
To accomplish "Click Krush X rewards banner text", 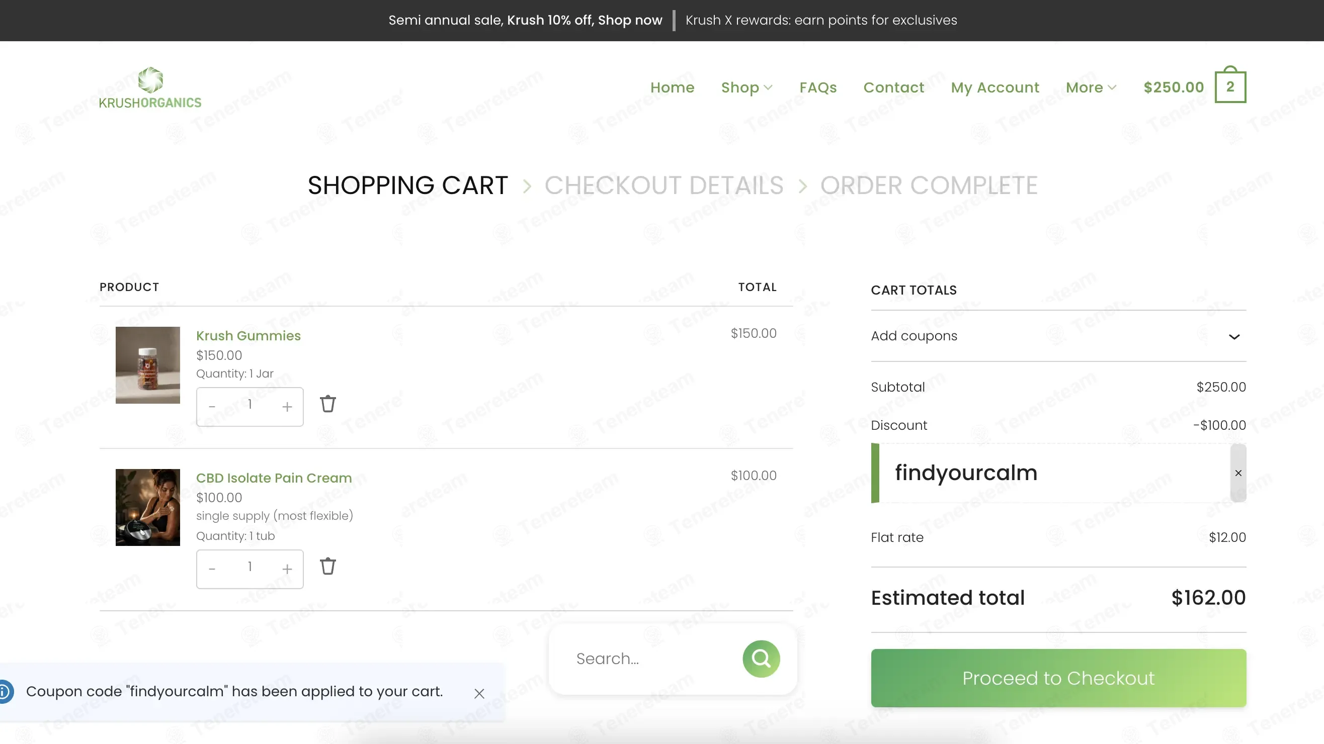I will pos(821,20).
